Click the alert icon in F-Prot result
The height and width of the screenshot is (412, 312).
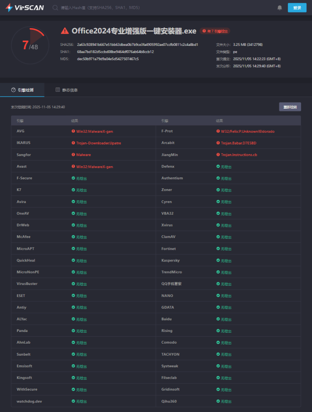point(218,131)
